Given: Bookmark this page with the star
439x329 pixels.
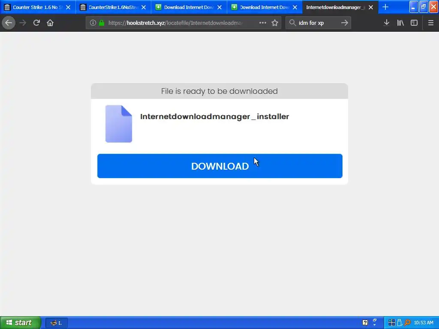Looking at the screenshot, I should tap(275, 23).
